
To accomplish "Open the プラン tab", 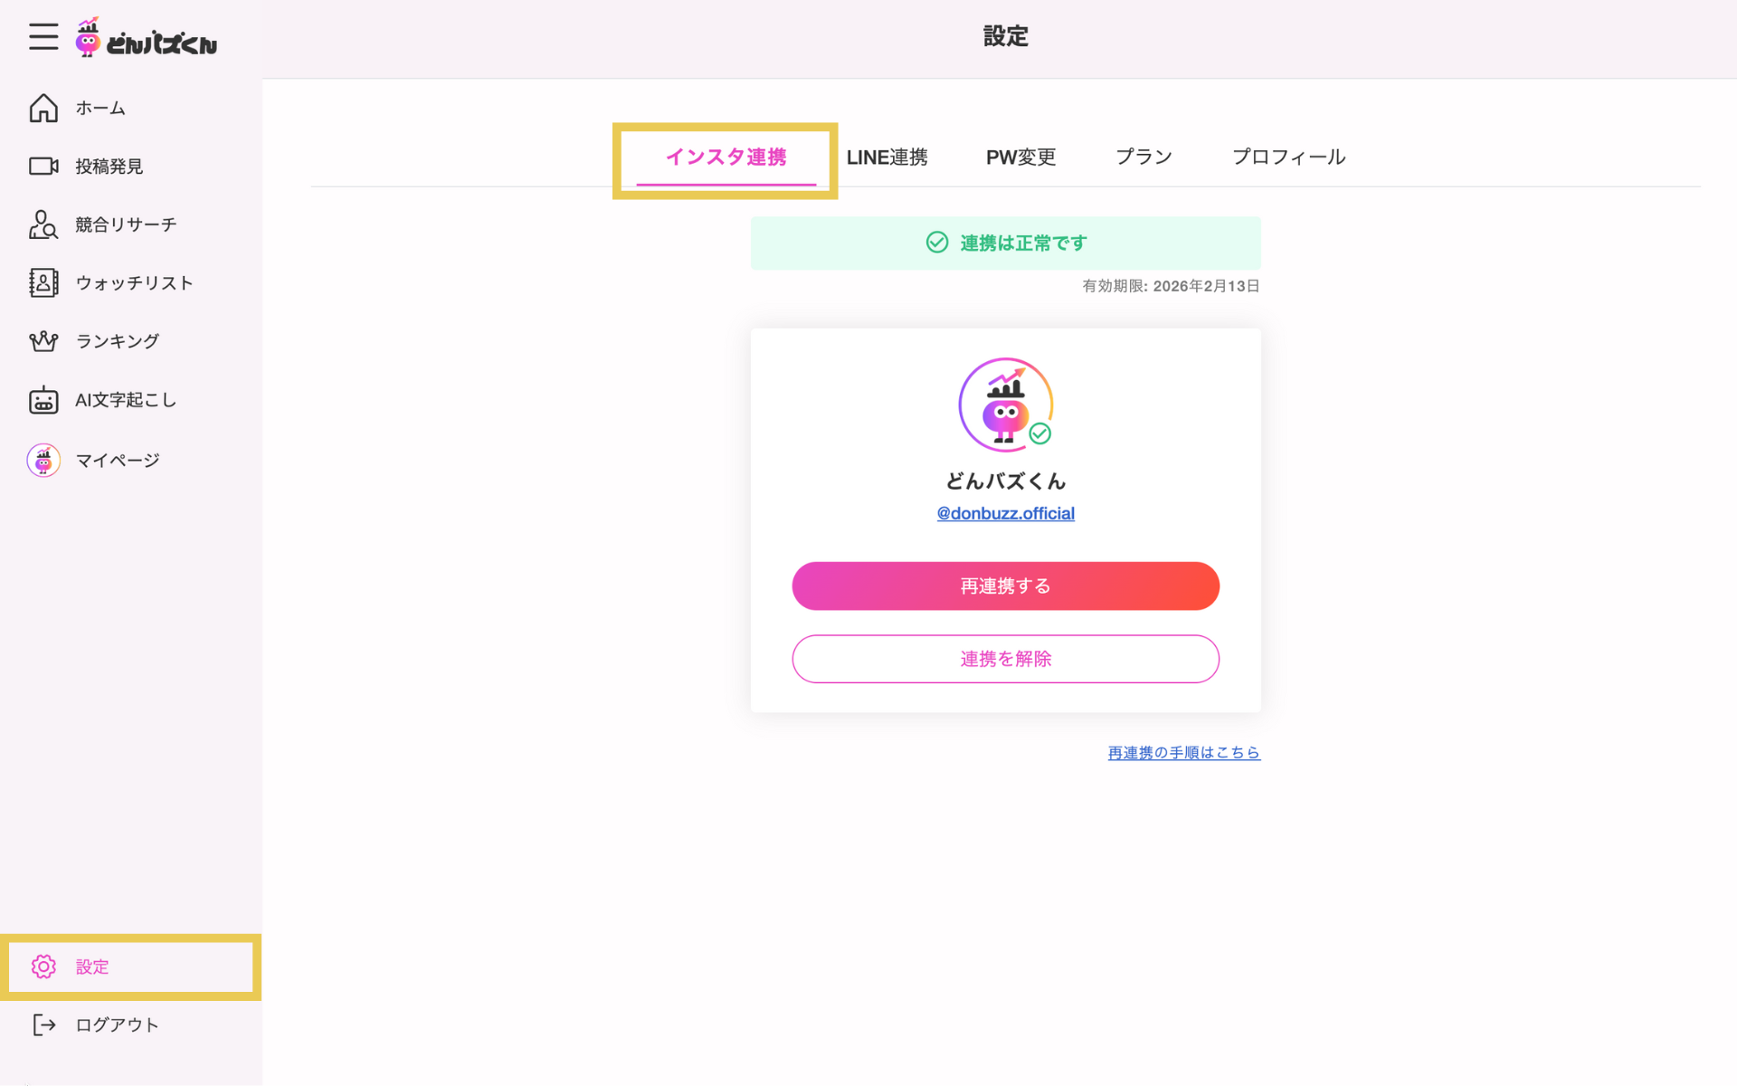I will 1144,157.
